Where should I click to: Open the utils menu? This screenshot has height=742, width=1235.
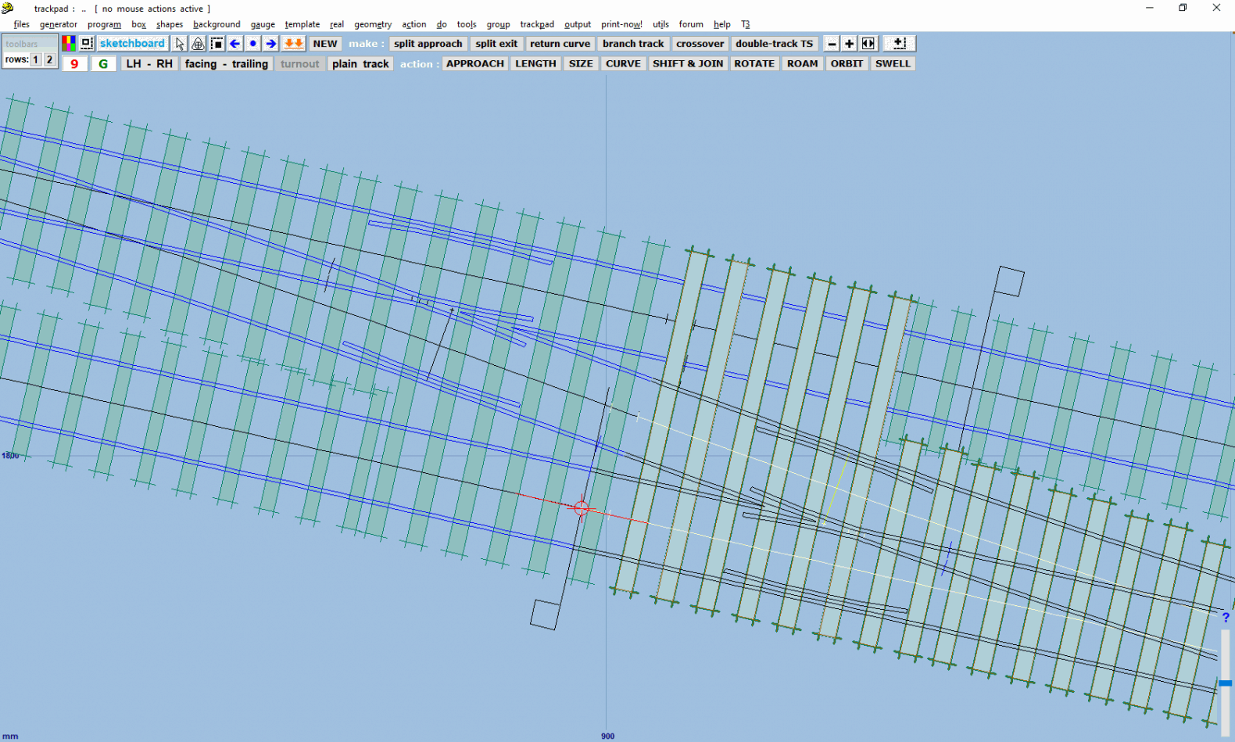tap(660, 24)
